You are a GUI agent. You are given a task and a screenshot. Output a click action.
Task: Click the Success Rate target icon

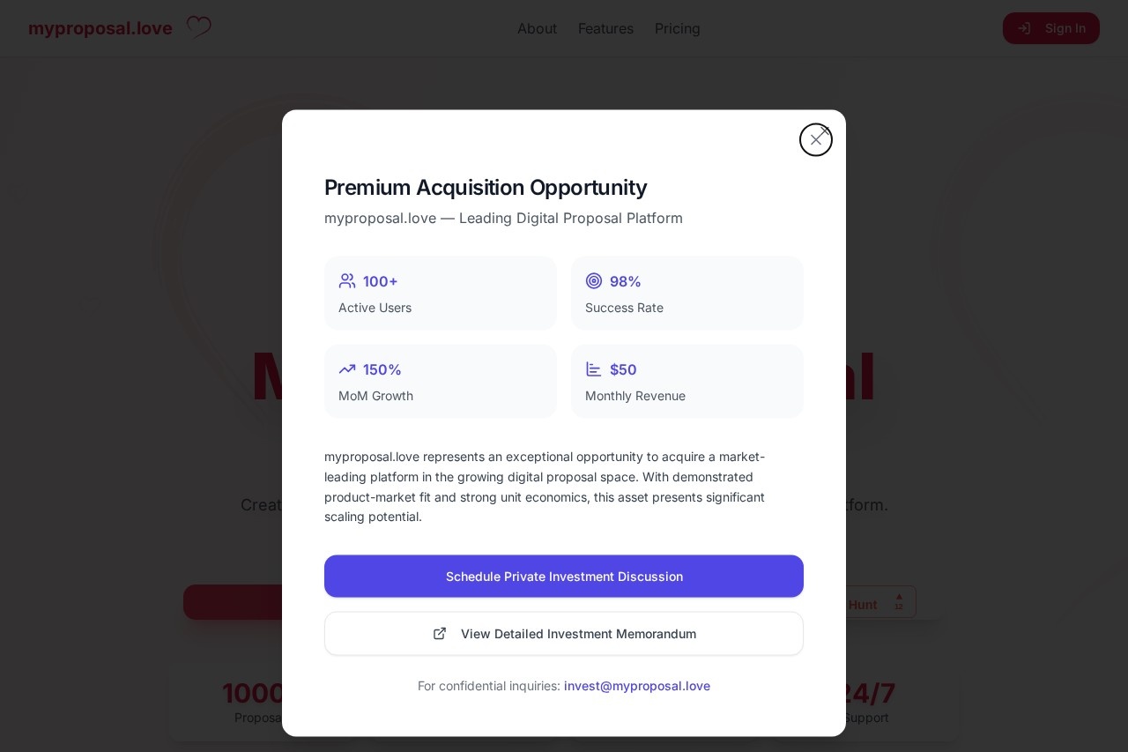click(x=594, y=281)
